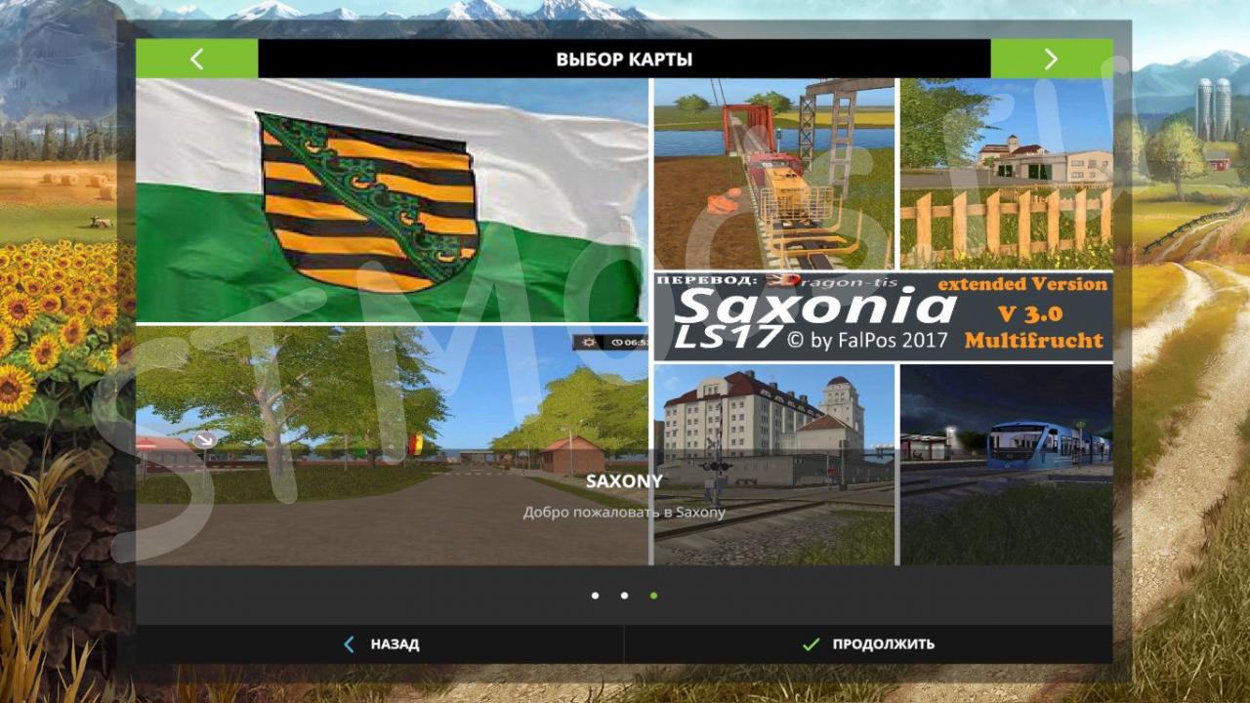Click the НАЗАД back button

click(x=380, y=644)
